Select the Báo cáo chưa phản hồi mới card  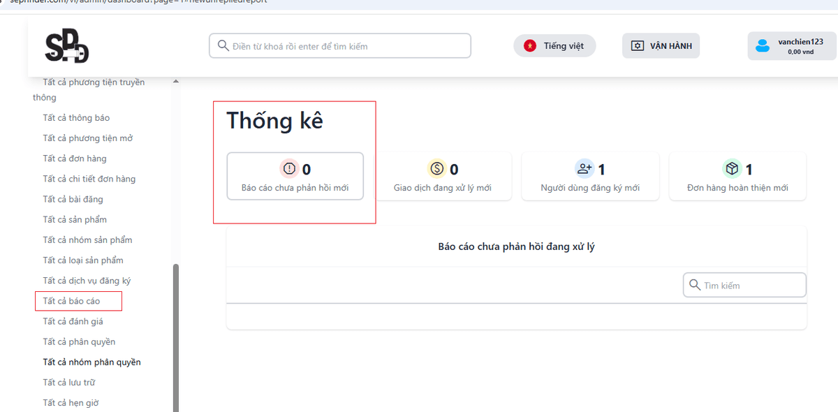[295, 177]
